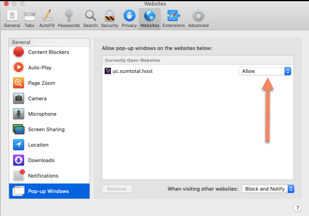Open the Block and Notify dropdown
This screenshot has height=216, width=309.
[268, 189]
